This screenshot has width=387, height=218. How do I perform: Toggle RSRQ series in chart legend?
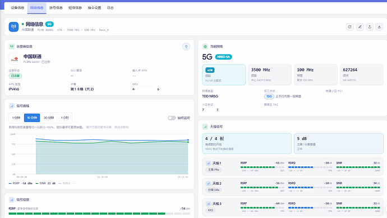pos(67,183)
